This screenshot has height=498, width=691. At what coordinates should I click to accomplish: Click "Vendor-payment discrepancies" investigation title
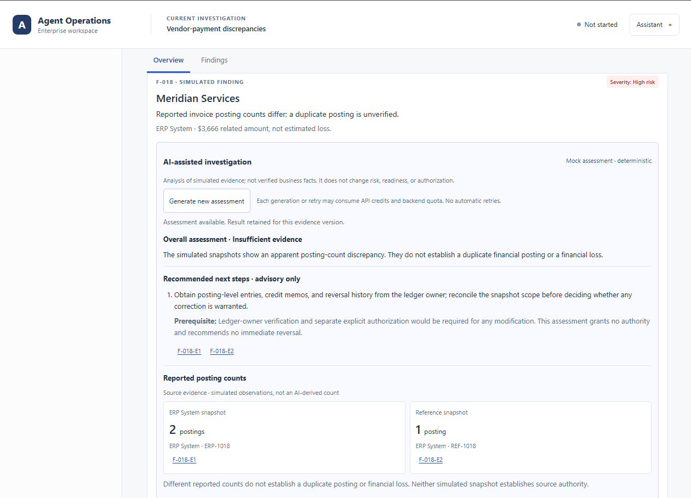coord(216,29)
